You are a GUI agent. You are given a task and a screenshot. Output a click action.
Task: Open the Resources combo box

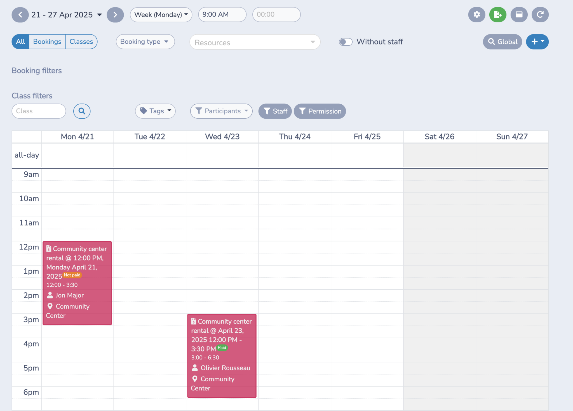(255, 42)
